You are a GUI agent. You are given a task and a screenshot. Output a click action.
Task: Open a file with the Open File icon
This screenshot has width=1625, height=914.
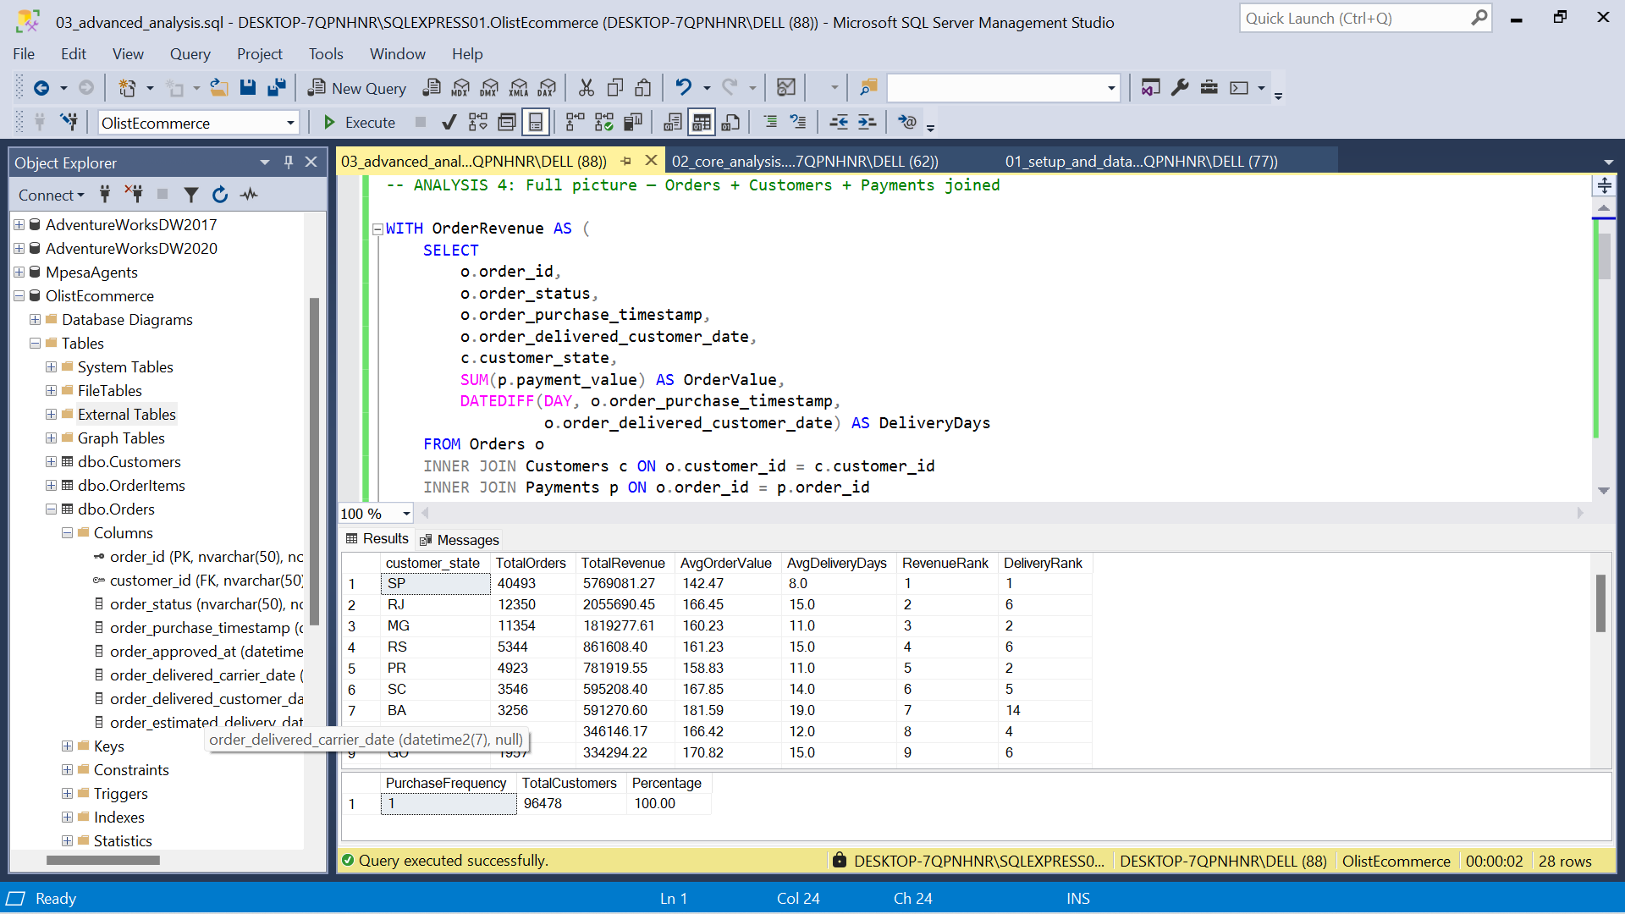pos(218,88)
